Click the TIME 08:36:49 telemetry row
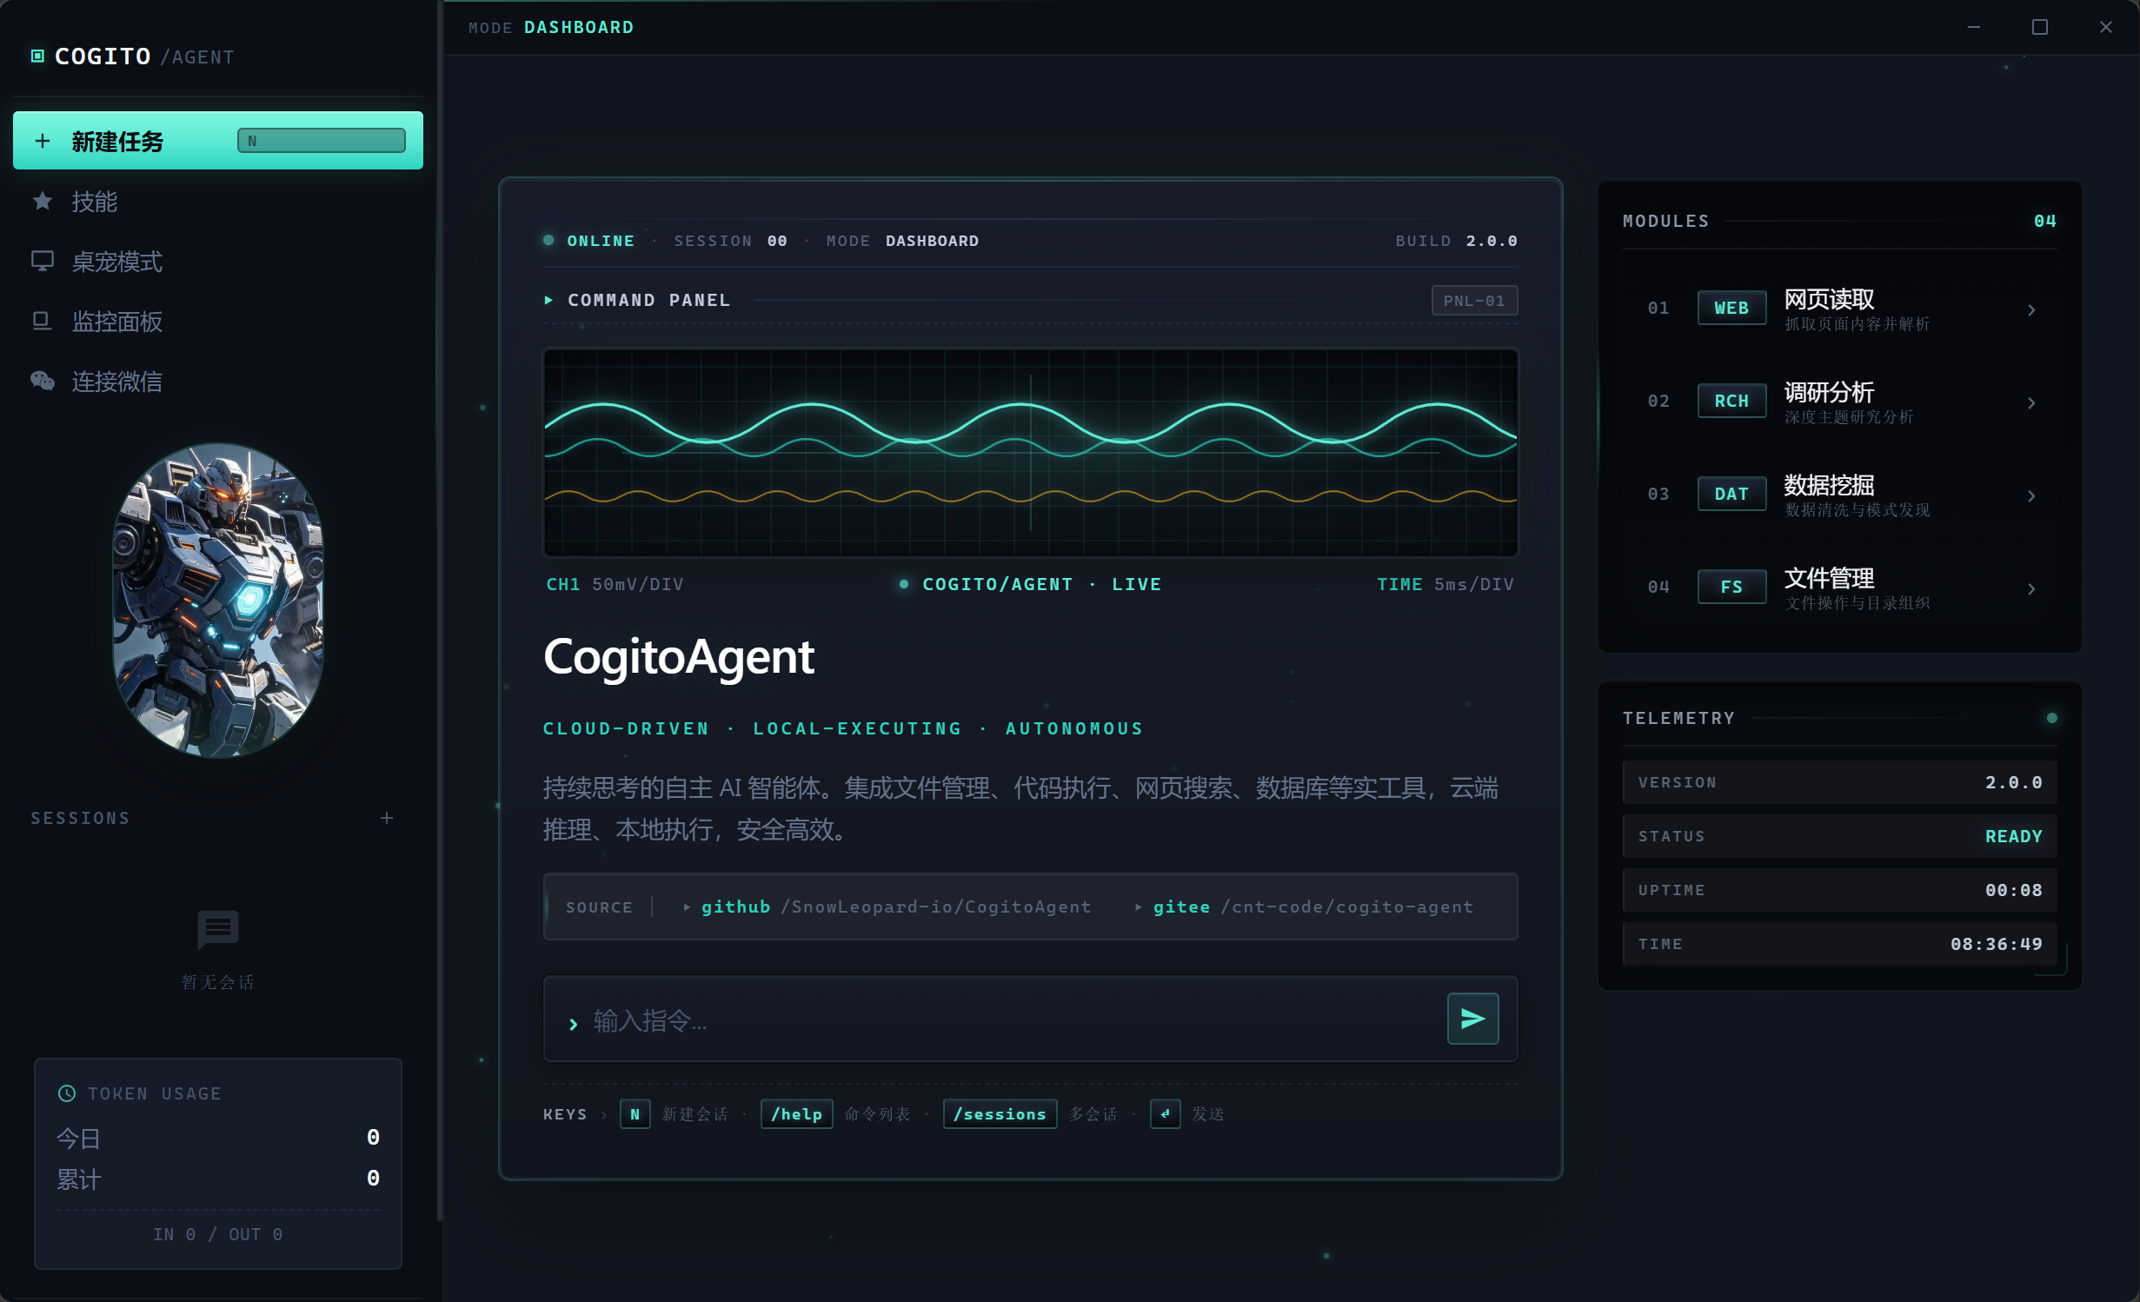This screenshot has height=1302, width=2140. click(1839, 944)
